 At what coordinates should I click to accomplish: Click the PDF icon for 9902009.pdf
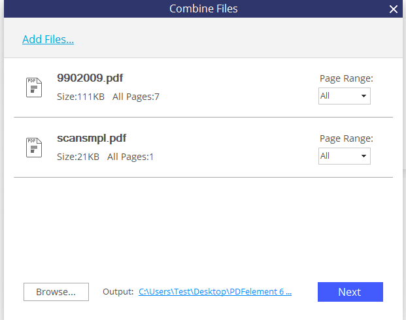pos(34,88)
